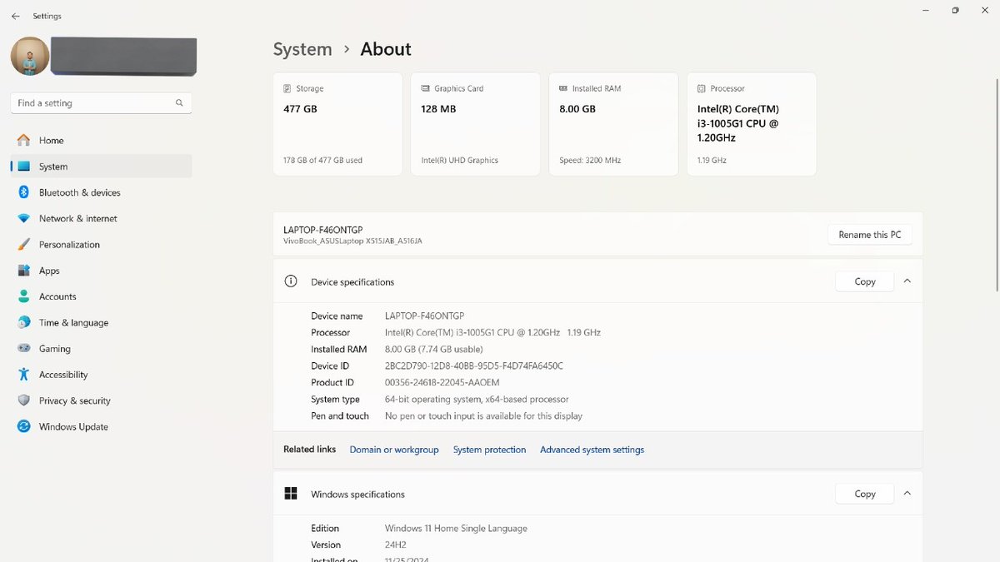This screenshot has width=1000, height=562.
Task: Open Domain or workgroup link
Action: (x=394, y=450)
